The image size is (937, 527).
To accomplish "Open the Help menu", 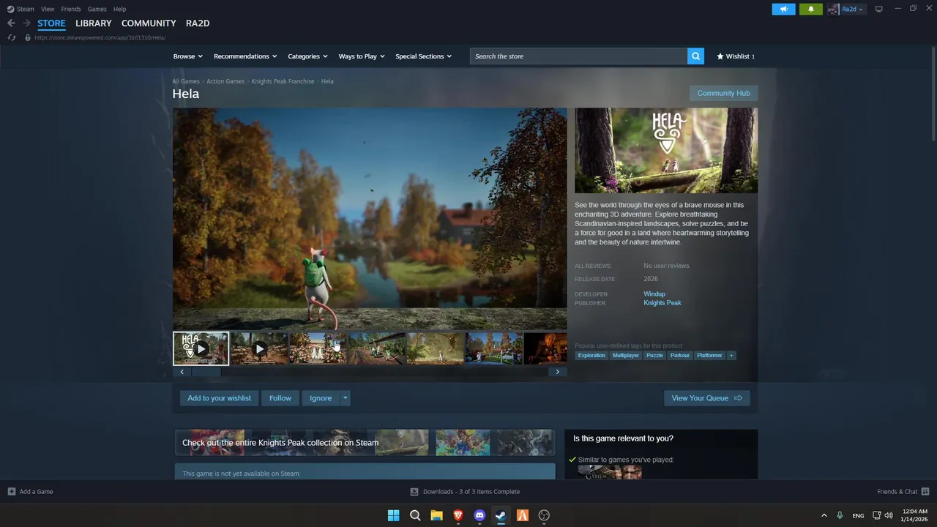I will pyautogui.click(x=119, y=9).
